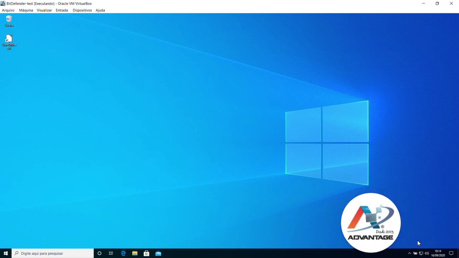The height and width of the screenshot is (258, 459).
Task: Click the taskbar search field
Action: pos(53,253)
